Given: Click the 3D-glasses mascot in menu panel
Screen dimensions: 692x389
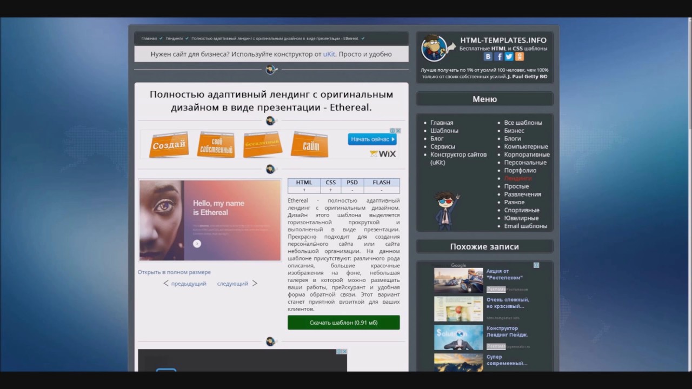Looking at the screenshot, I should (447, 210).
